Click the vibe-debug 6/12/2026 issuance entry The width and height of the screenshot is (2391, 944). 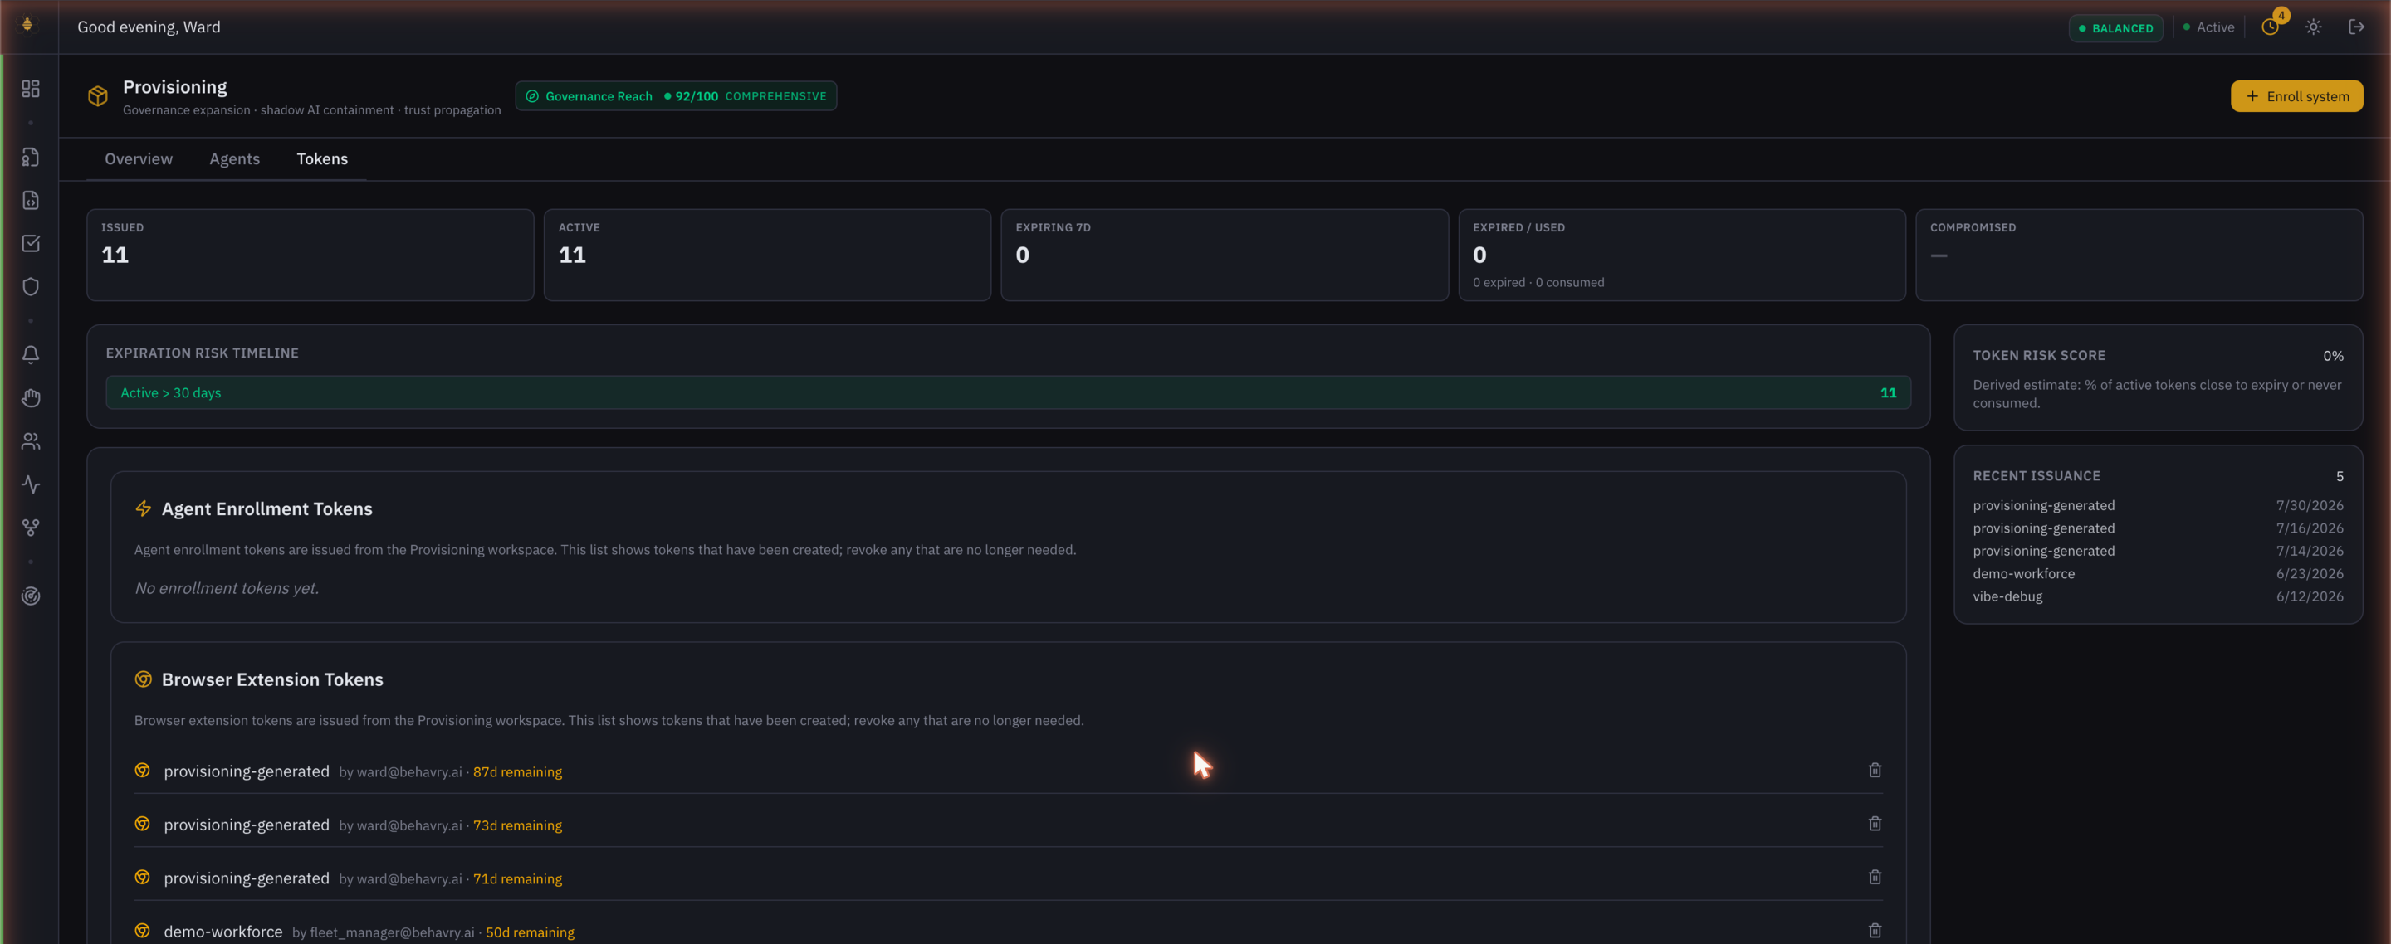pos(2157,597)
